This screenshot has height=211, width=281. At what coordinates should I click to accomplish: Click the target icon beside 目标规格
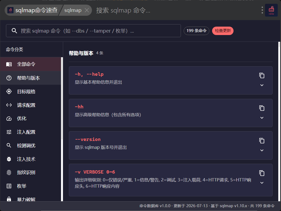coord(9,92)
